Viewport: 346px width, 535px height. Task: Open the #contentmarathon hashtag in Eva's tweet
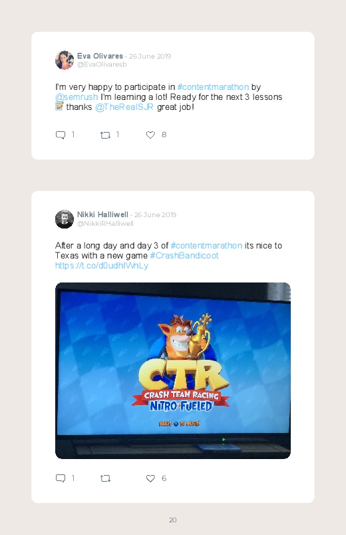click(213, 87)
